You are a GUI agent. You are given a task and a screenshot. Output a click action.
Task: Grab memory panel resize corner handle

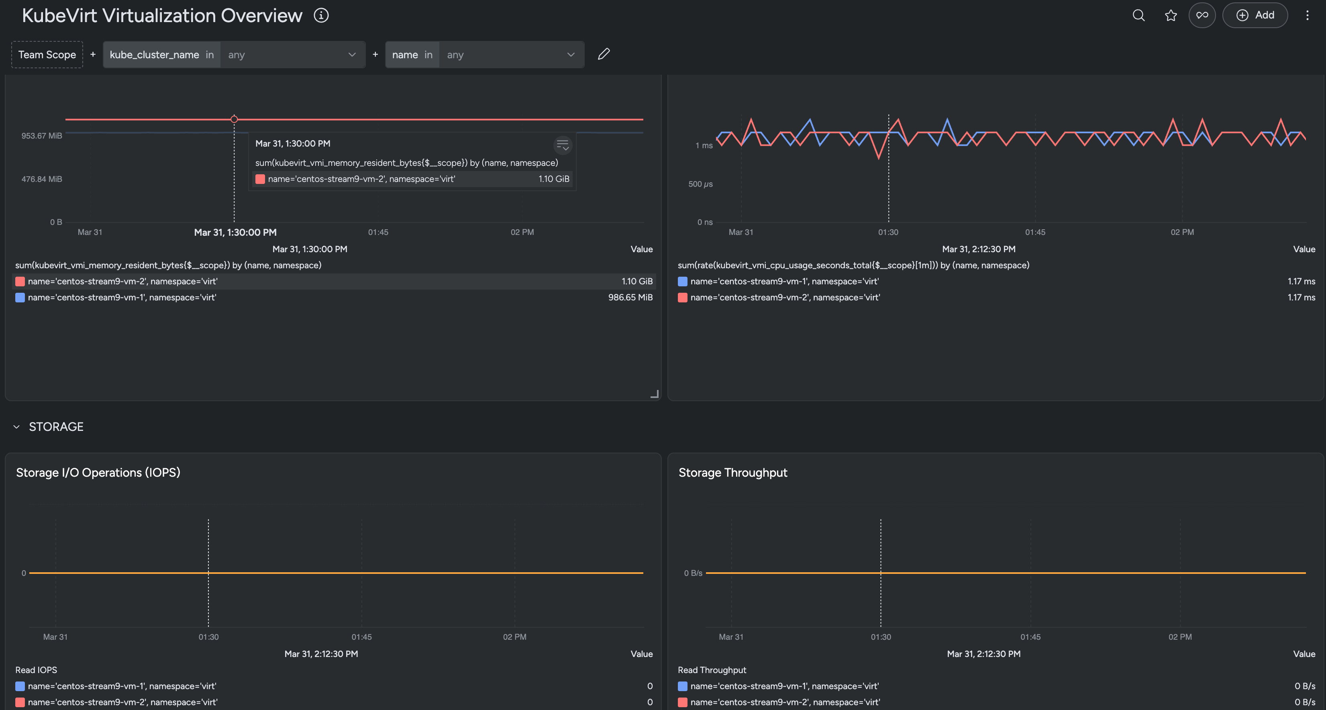click(654, 394)
